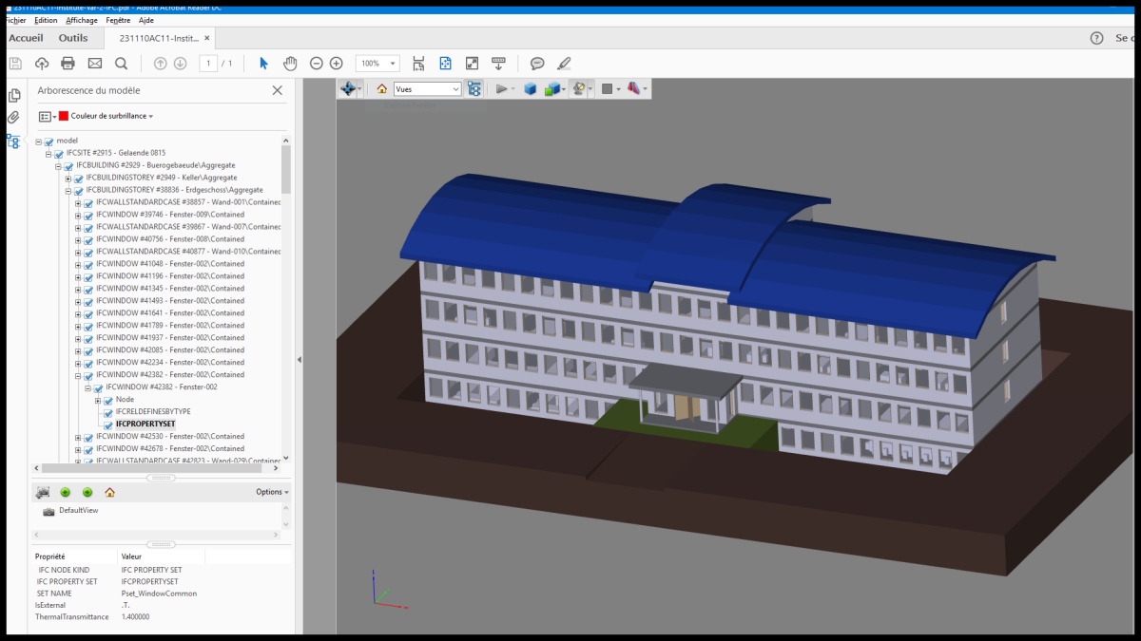Select the hand pan tool
This screenshot has width=1141, height=641.
tap(290, 64)
